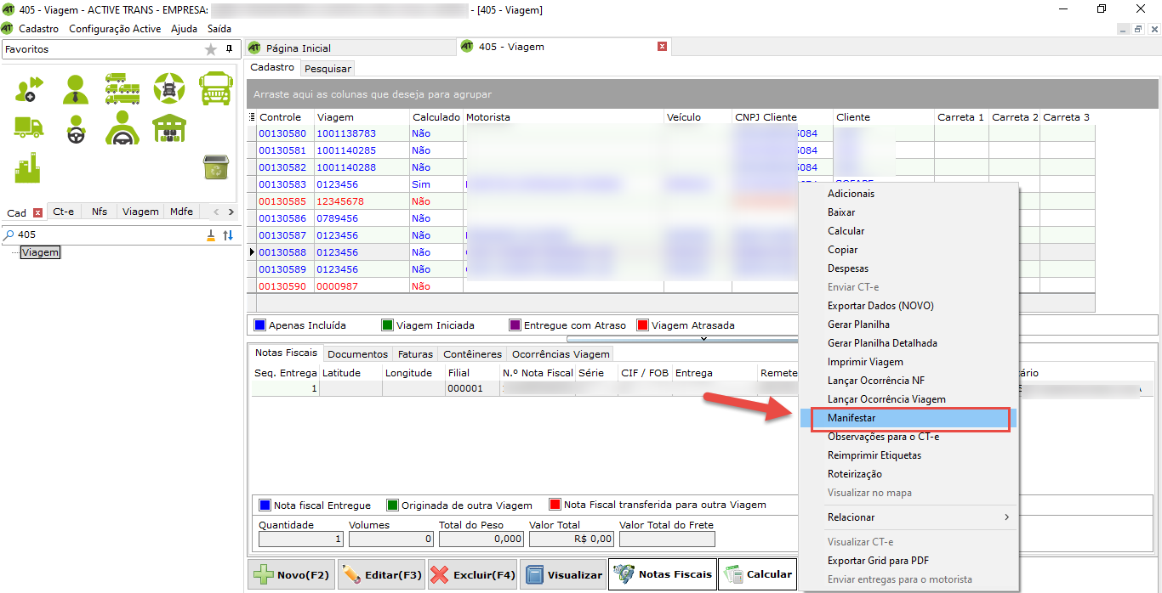Select the Faturas tab
1162x593 pixels.
(415, 354)
